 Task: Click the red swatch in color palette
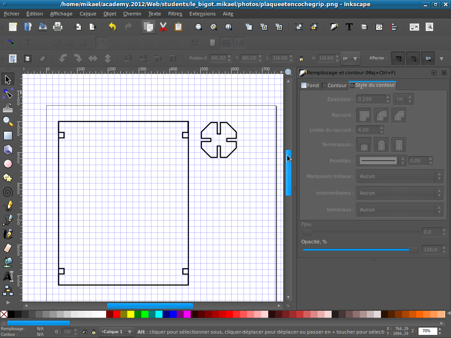(x=117, y=314)
